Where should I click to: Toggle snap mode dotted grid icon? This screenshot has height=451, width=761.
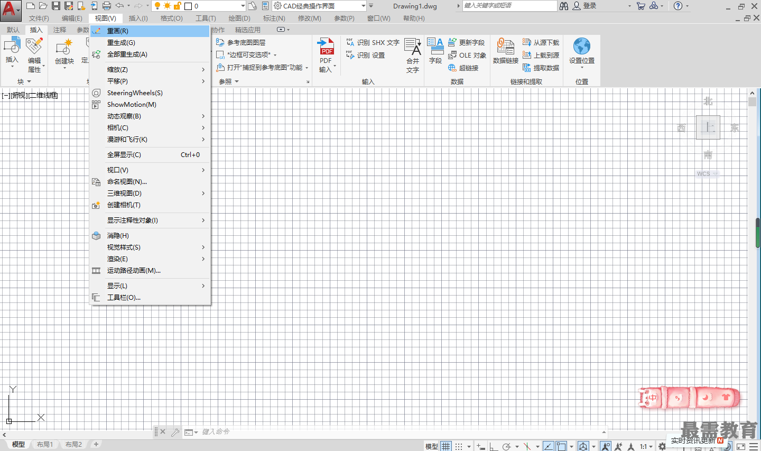pos(459,447)
